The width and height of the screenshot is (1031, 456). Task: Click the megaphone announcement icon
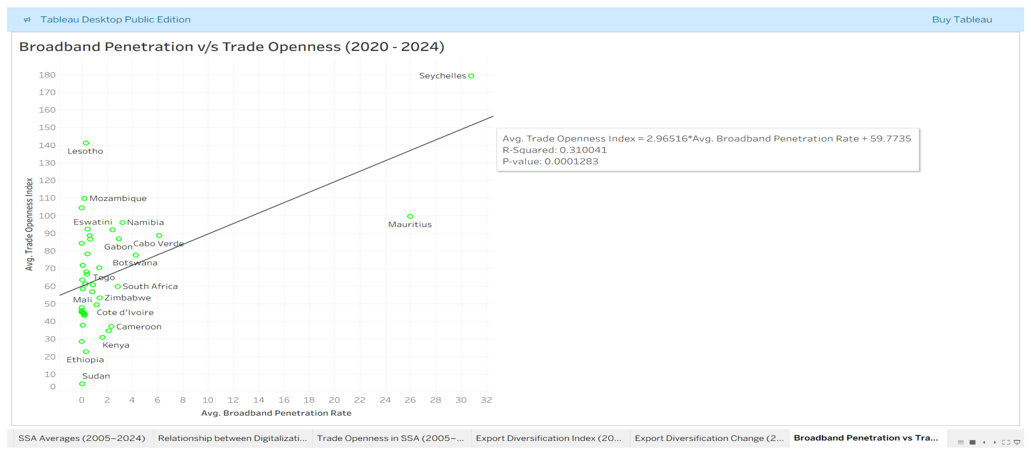click(28, 19)
